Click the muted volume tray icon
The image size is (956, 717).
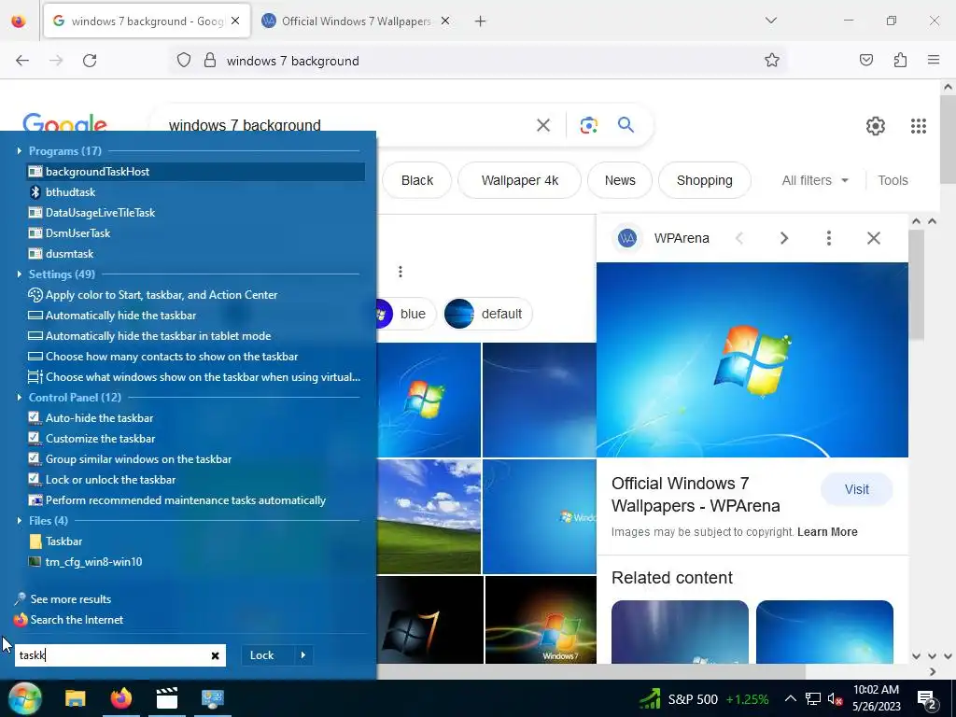click(835, 698)
